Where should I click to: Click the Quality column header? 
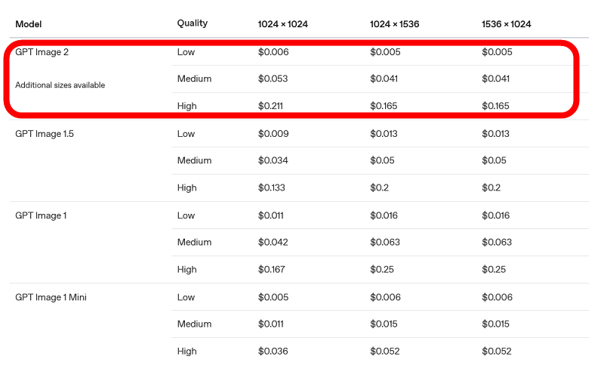(192, 23)
